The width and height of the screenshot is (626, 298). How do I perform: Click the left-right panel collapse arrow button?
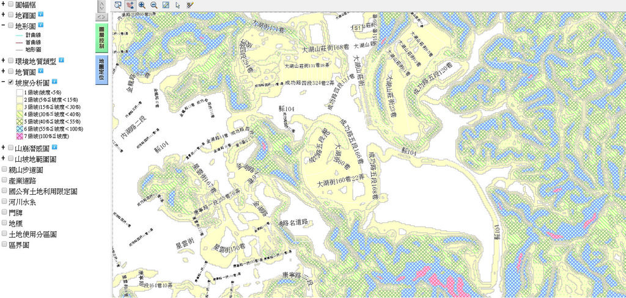pos(101,16)
